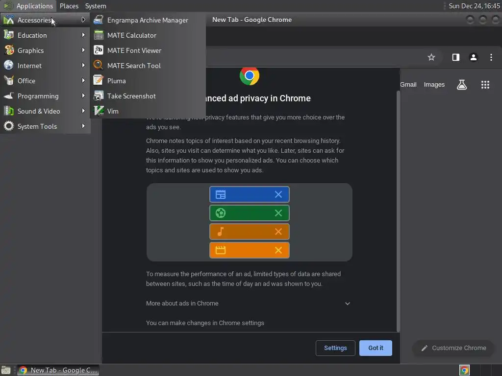Open Engrampa Archive Manager icon
This screenshot has height=376, width=502.
pyautogui.click(x=98, y=20)
